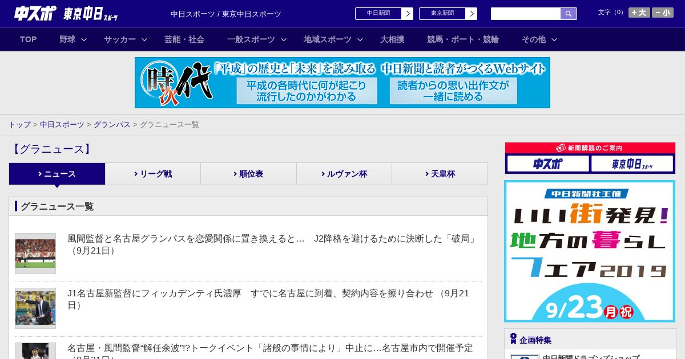Image resolution: width=685 pixels, height=359 pixels.
Task: Click 中スポ subscription button in sidebar
Action: click(548, 164)
